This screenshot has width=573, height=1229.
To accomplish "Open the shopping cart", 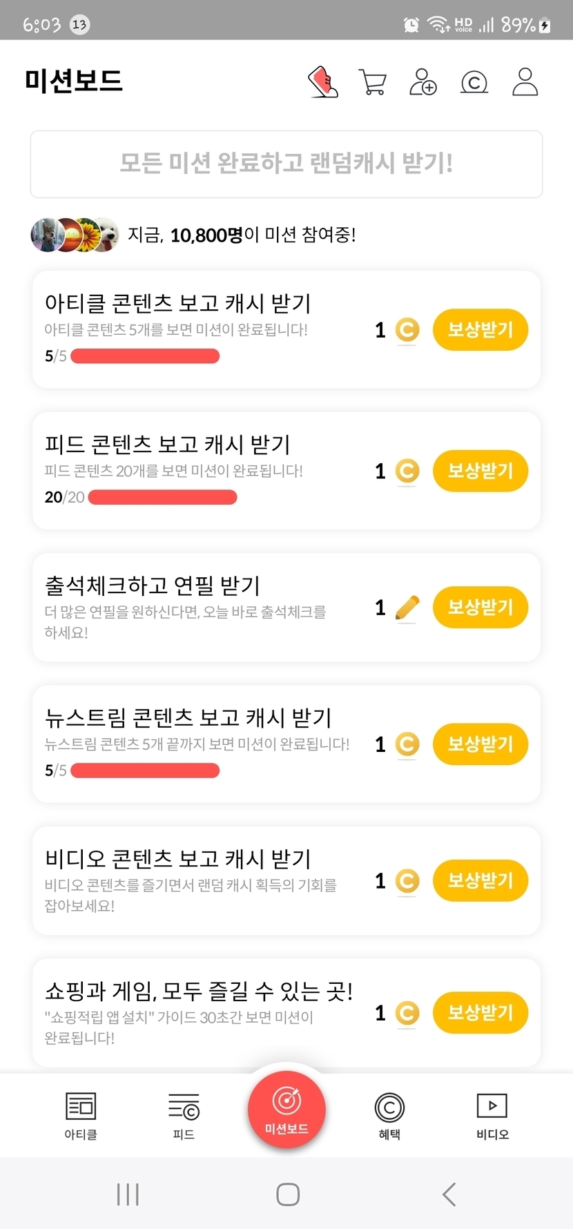I will 373,82.
